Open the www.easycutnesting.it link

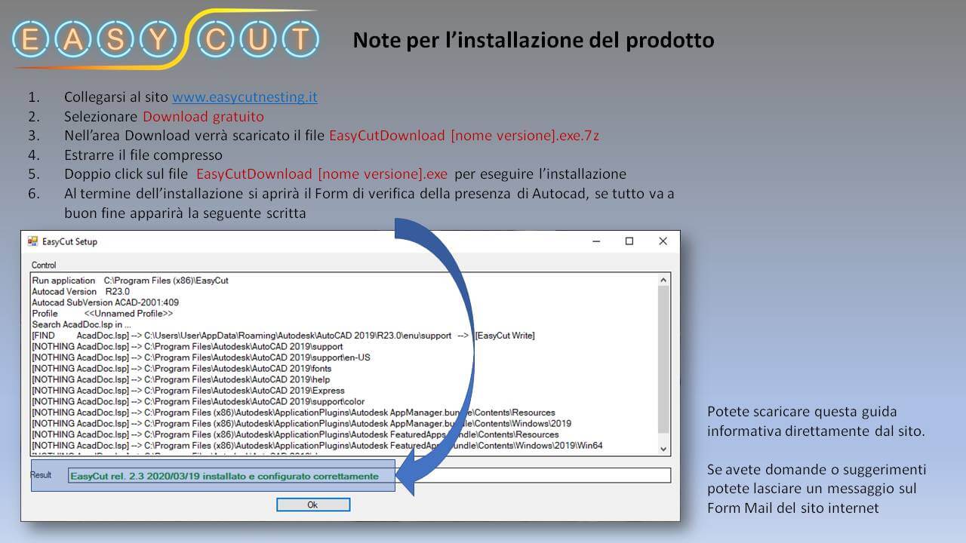245,97
